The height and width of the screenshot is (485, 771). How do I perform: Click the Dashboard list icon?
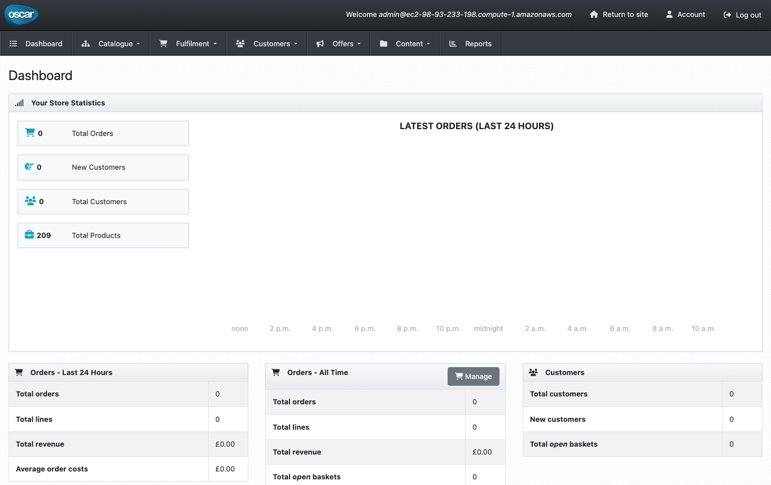click(x=14, y=43)
